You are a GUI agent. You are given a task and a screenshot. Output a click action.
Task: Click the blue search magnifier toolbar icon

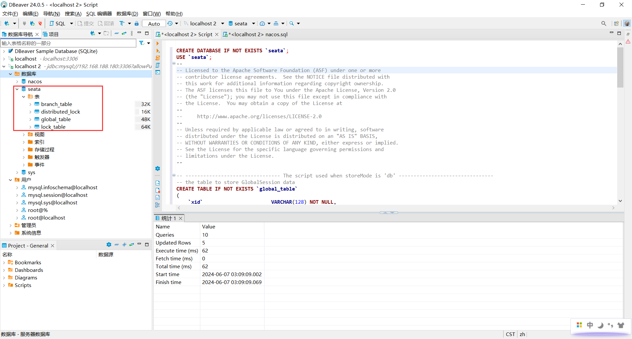pyautogui.click(x=292, y=23)
